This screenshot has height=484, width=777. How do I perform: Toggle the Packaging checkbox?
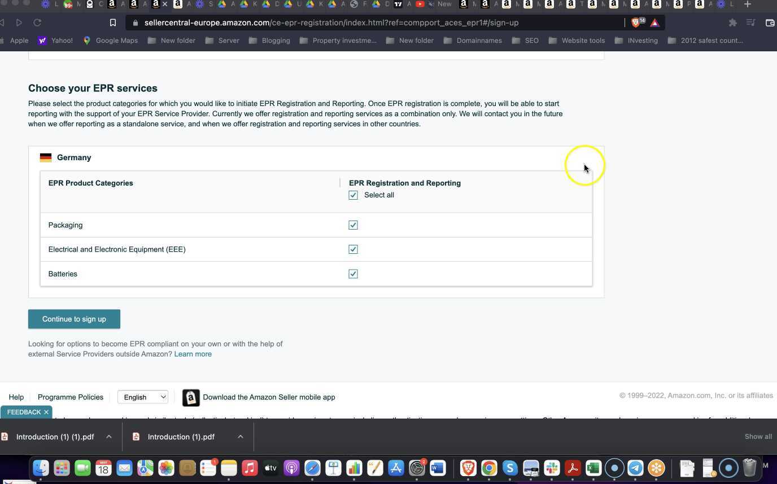(353, 225)
